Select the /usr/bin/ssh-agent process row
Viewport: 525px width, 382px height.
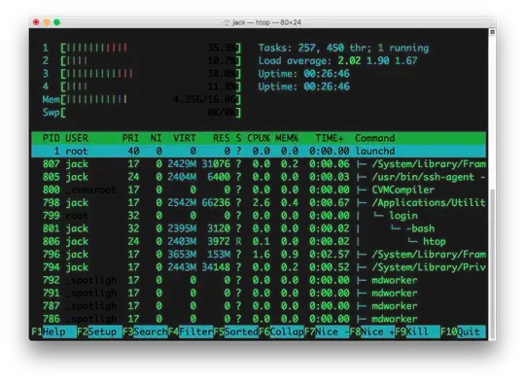point(259,177)
